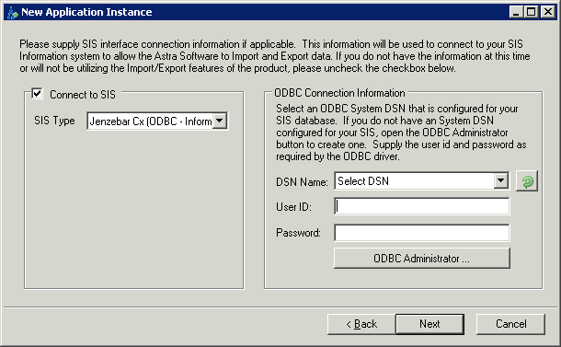
Task: Click the green DSN refresh icon
Action: pyautogui.click(x=527, y=181)
